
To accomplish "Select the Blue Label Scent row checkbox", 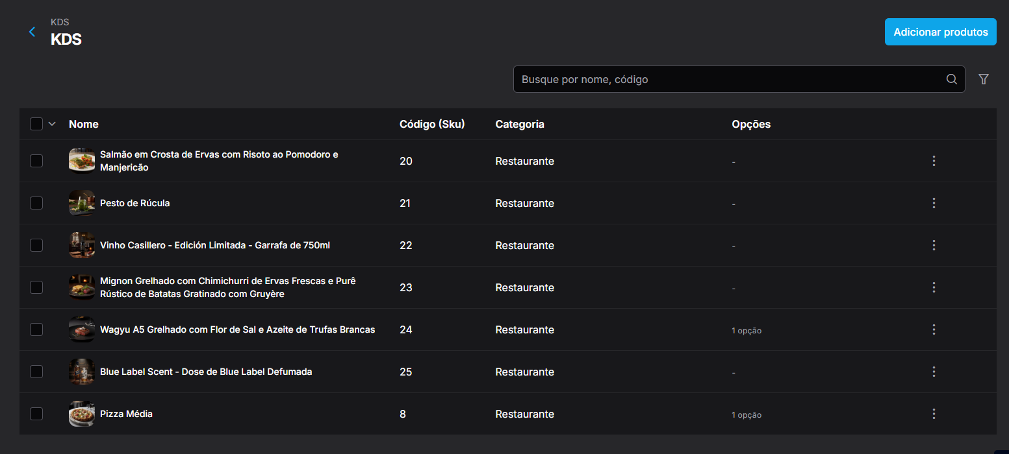I will [36, 372].
